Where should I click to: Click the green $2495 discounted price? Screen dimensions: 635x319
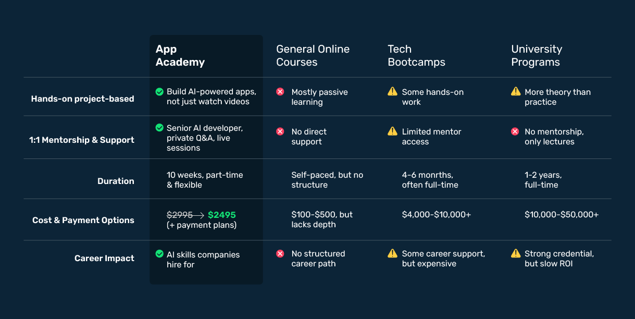[222, 215]
